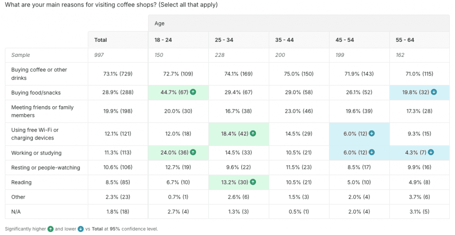
Task: Select the Total column header
Action: click(101, 40)
